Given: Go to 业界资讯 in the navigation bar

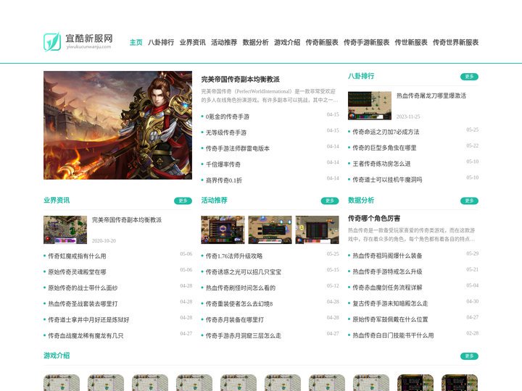Looking at the screenshot, I should (x=192, y=42).
